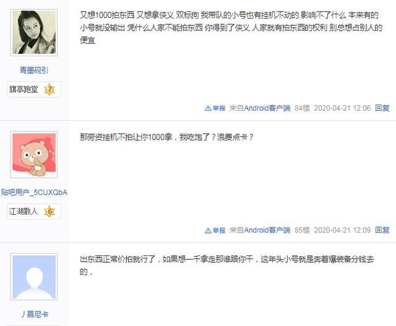Open user profile J慕尼卡
The width and height of the screenshot is (396, 326).
(x=35, y=314)
